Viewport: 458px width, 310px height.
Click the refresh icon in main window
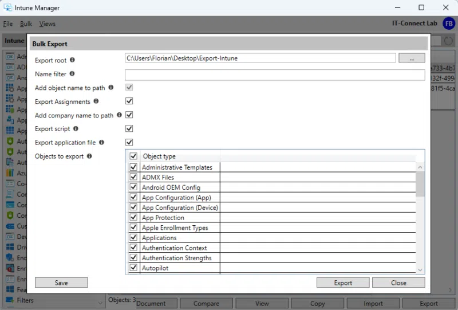(x=448, y=41)
